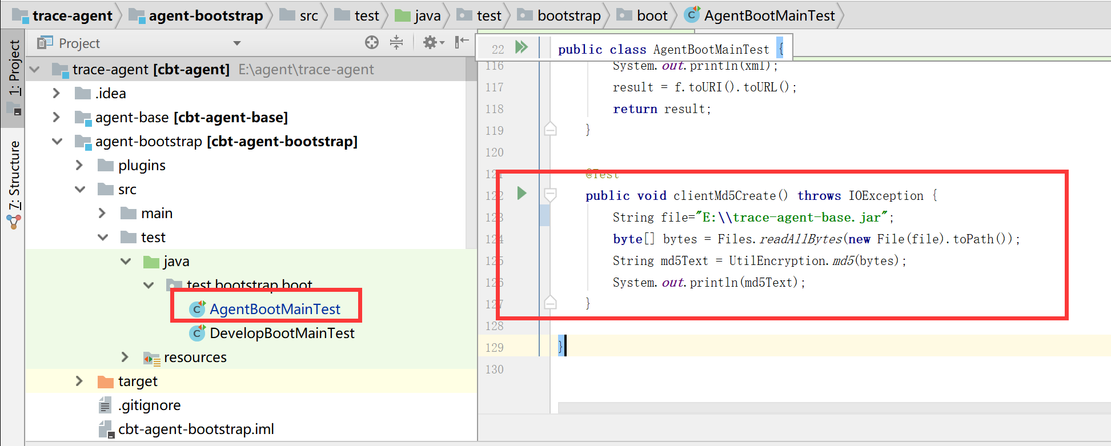
Task: Click the 'return result;' statement
Action: click(662, 109)
